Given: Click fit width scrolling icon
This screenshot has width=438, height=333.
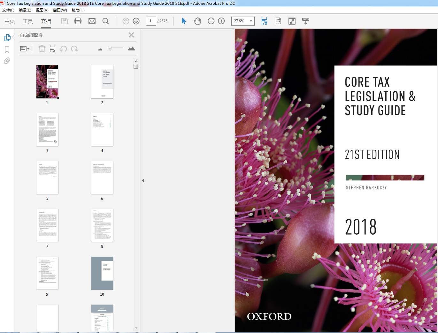Looking at the screenshot, I should pos(264,21).
